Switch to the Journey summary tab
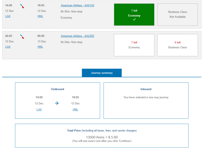203x149 pixels. [102, 73]
